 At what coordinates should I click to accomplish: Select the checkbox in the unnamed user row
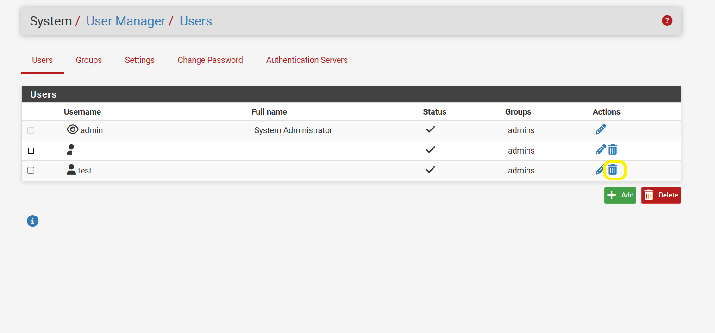(31, 151)
